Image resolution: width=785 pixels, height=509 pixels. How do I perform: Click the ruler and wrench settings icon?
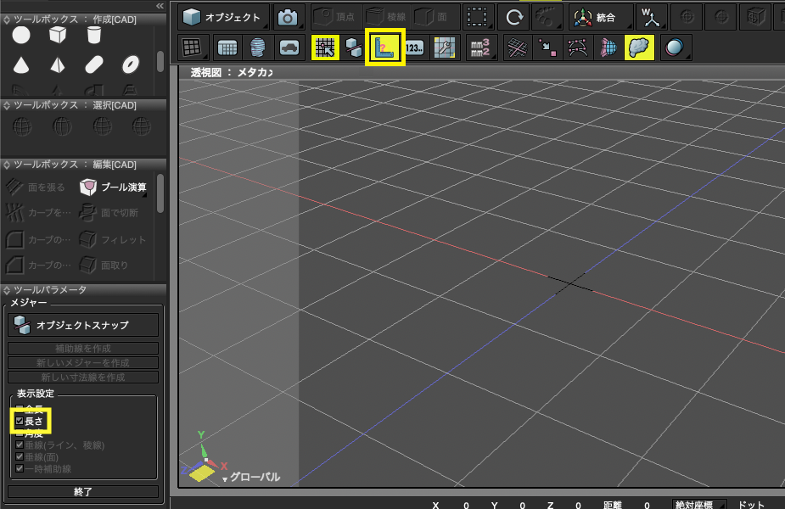pos(444,48)
